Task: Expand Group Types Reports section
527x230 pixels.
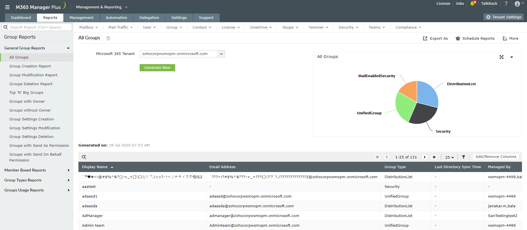Action: tap(69, 180)
